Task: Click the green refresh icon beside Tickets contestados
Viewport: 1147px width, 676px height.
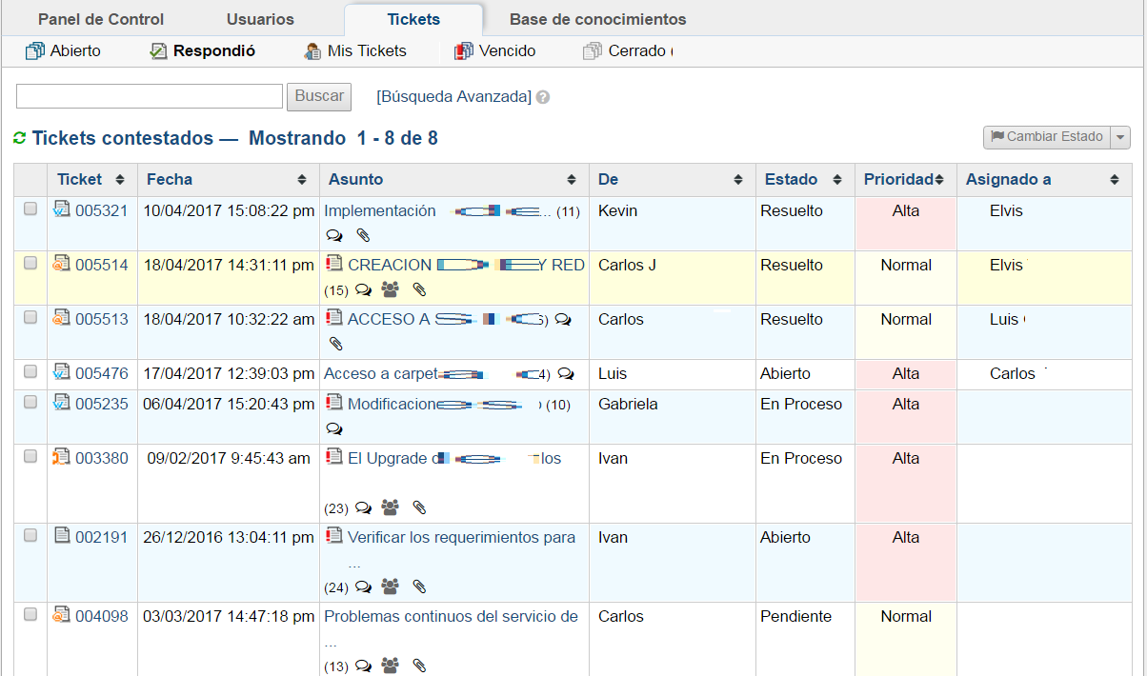Action: [x=19, y=139]
